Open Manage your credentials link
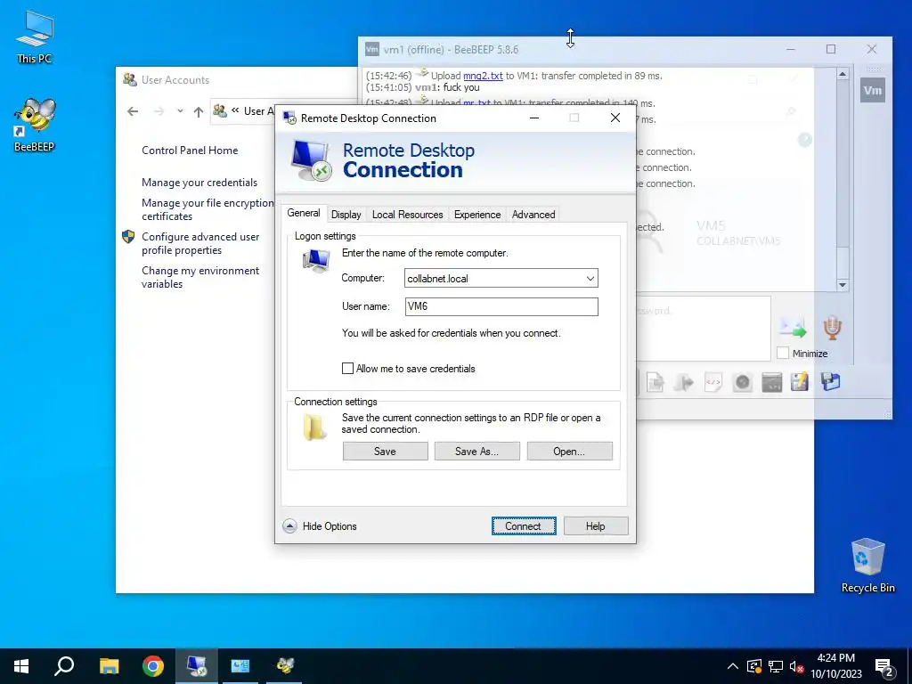 (x=199, y=182)
